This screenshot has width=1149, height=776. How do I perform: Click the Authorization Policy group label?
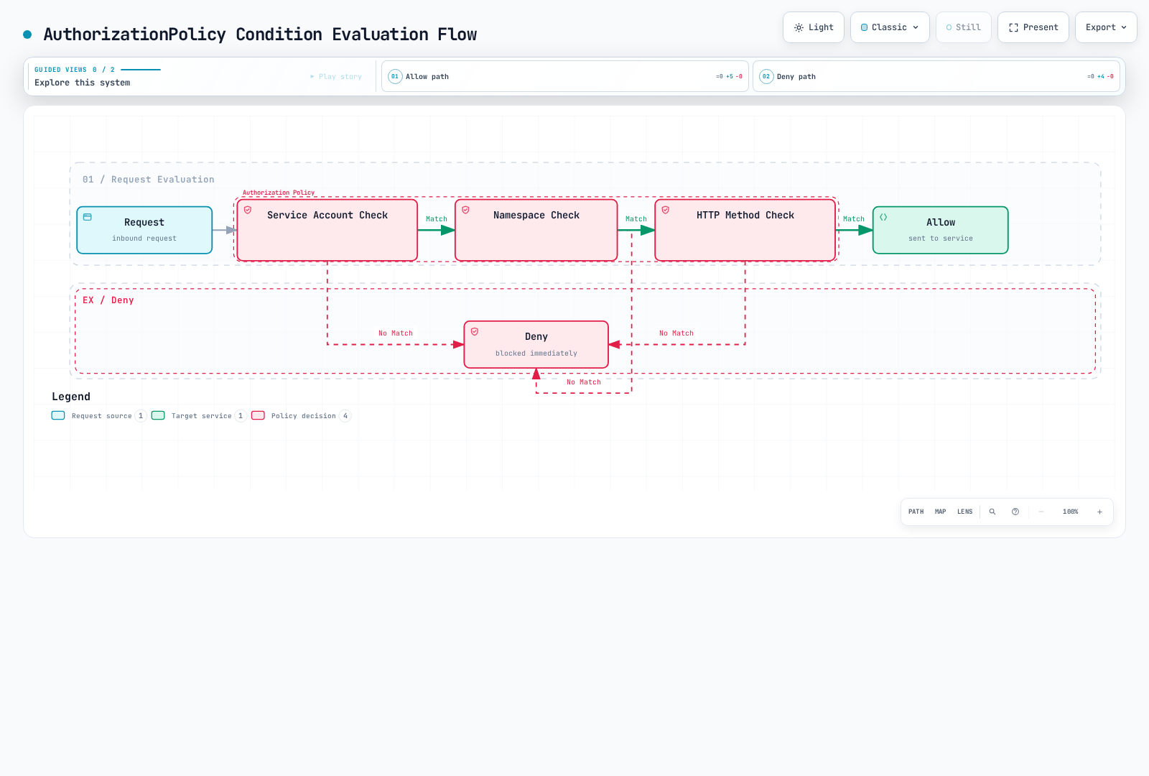[279, 193]
